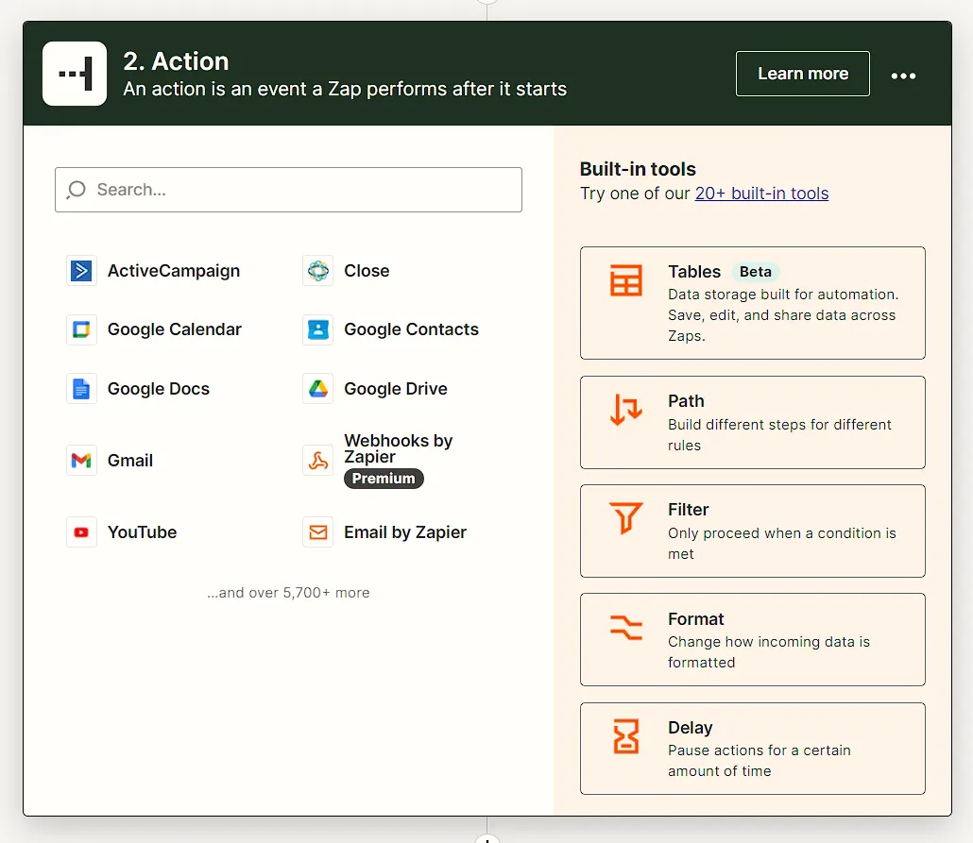
Task: Click the YouTube label
Action: [x=142, y=532]
